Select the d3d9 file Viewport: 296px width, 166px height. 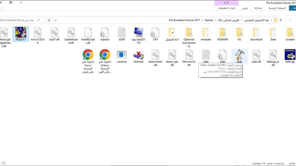coord(122,34)
